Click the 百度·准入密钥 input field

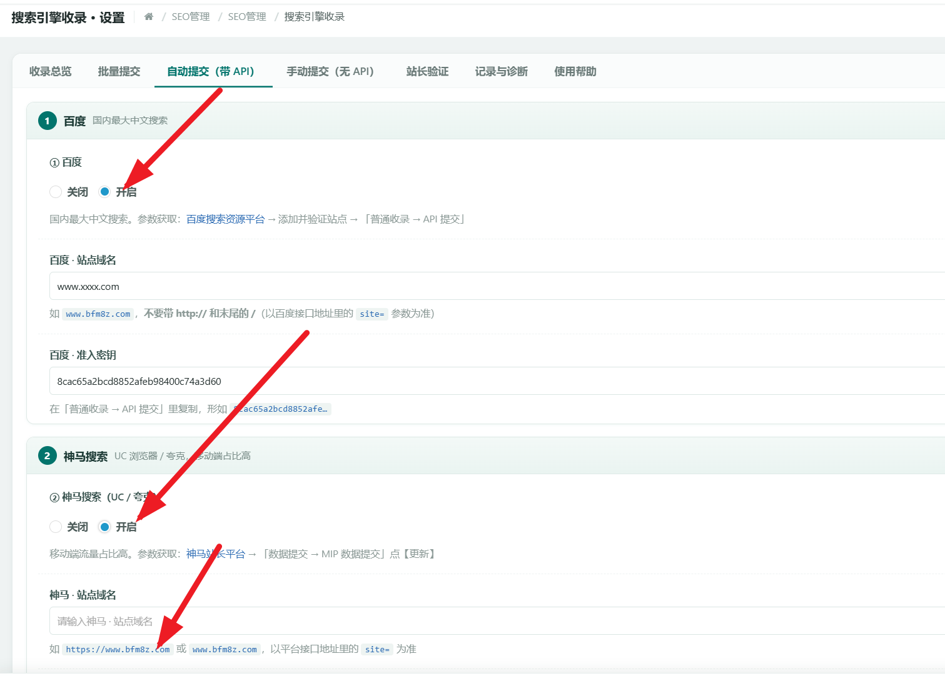coord(497,381)
